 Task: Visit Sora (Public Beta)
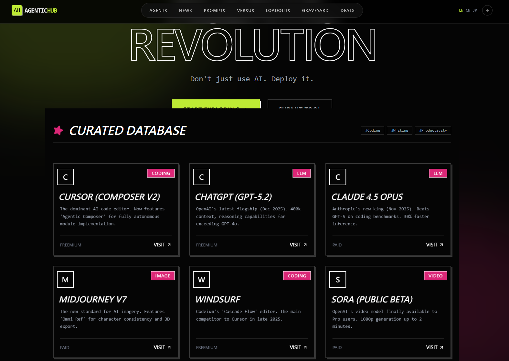[x=435, y=347]
